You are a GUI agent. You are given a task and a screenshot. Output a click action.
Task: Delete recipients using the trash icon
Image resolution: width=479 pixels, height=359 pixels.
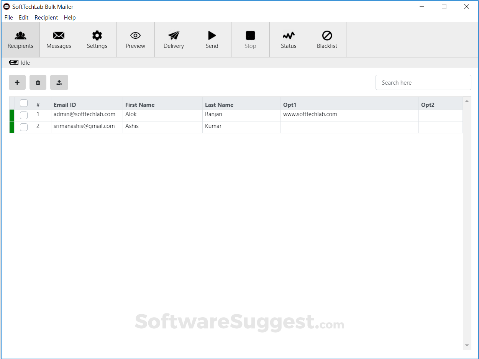(38, 82)
